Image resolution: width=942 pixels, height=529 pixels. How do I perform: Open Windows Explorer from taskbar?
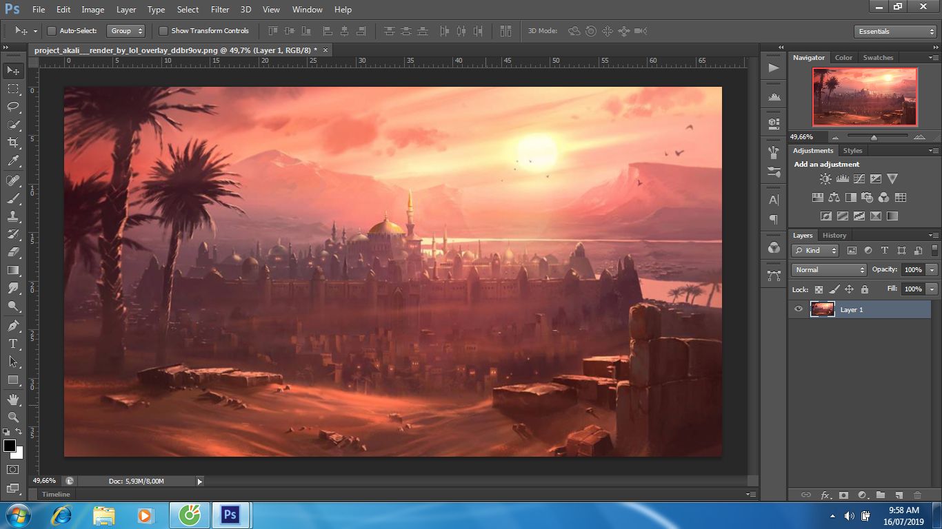pyautogui.click(x=104, y=515)
